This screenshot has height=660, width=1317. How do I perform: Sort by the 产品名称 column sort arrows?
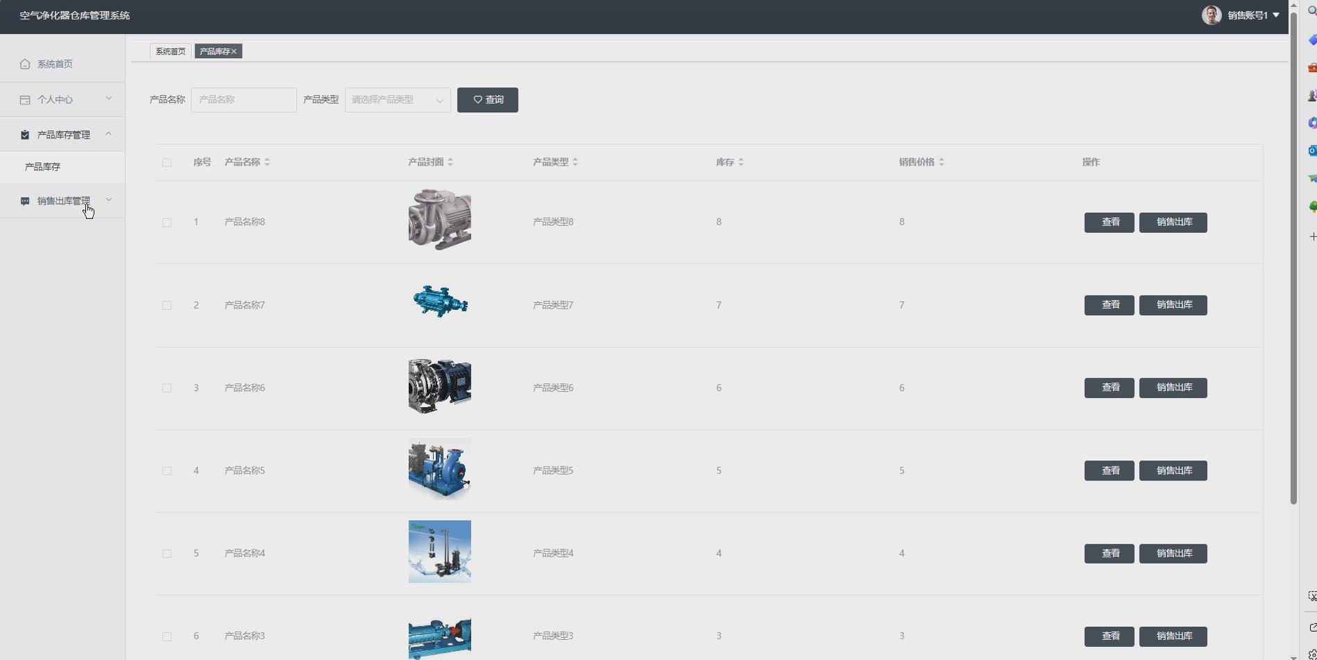point(267,162)
